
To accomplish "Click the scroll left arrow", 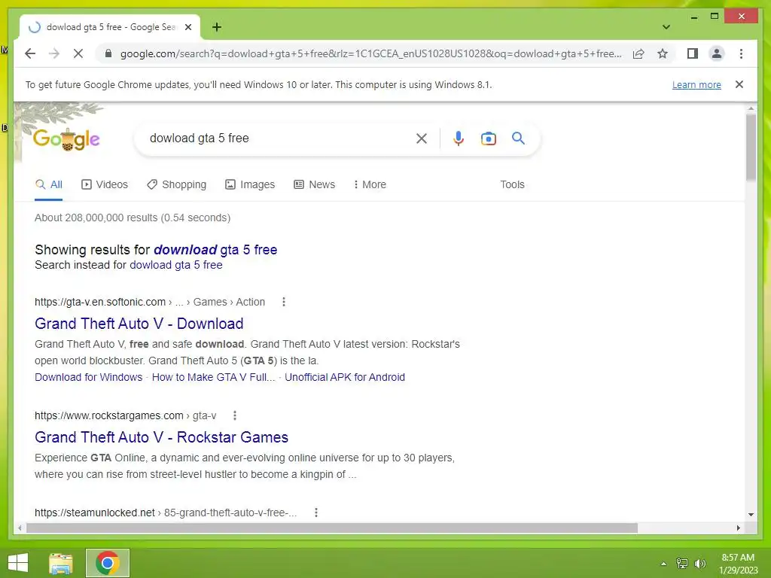I will click(x=20, y=528).
